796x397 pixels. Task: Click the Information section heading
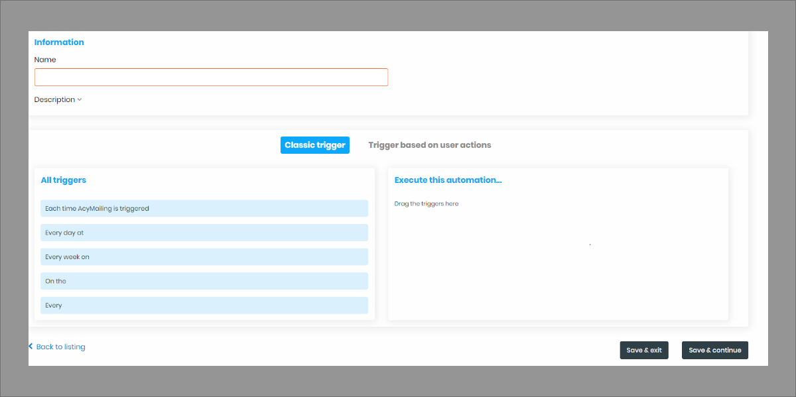(59, 42)
